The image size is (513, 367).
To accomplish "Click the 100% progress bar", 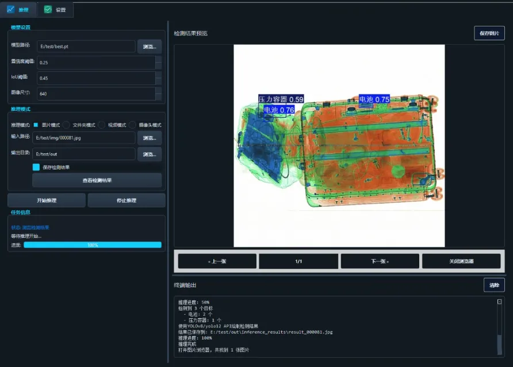I will coord(93,245).
